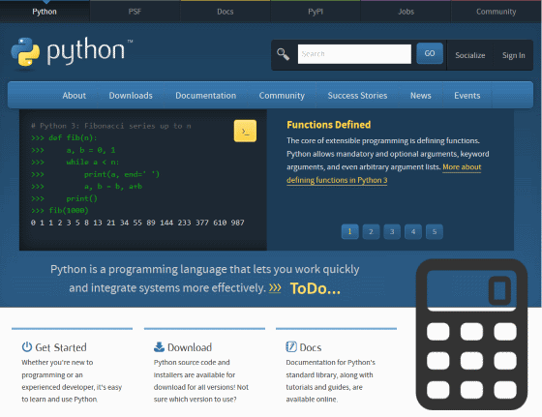The height and width of the screenshot is (417, 542).
Task: Select the PSF top tab
Action: pyautogui.click(x=135, y=12)
